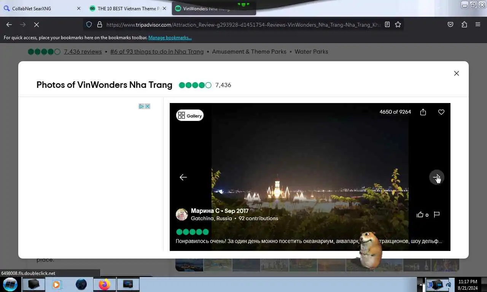Open the 7,436 reviews link

83,52
